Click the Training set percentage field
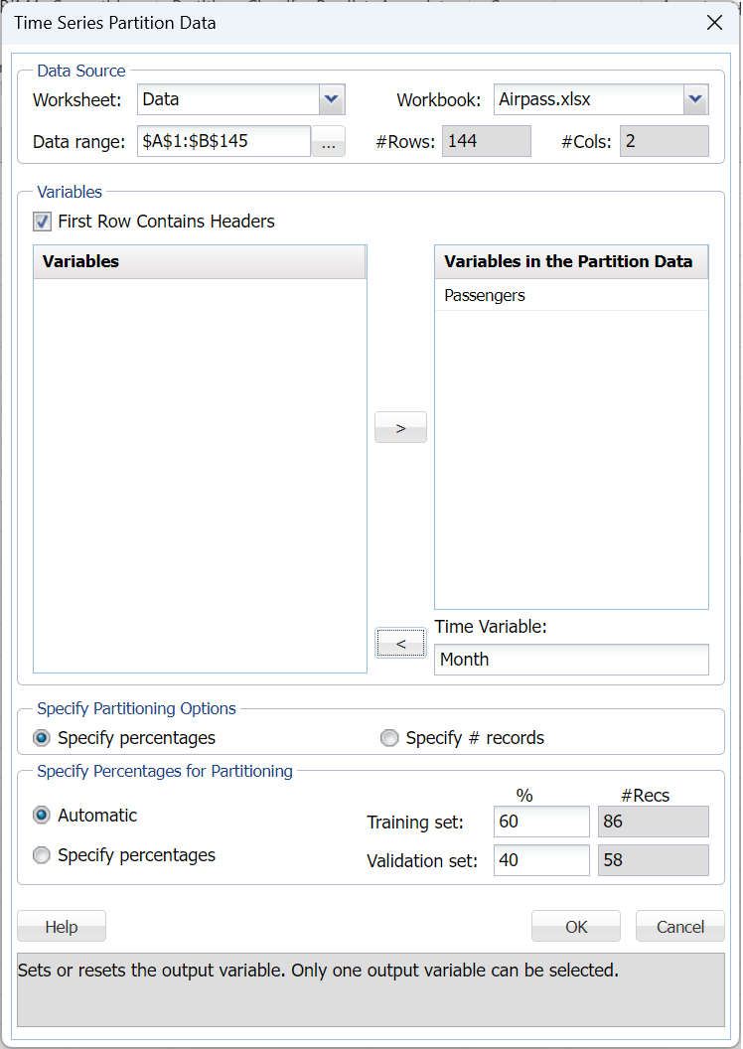The width and height of the screenshot is (743, 1049). point(541,822)
